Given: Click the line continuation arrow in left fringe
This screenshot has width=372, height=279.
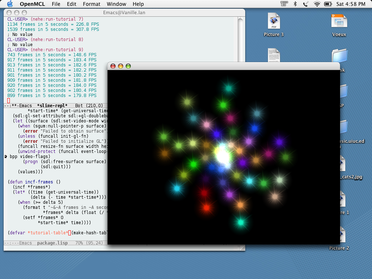Looking at the screenshot, I should coord(6,157).
